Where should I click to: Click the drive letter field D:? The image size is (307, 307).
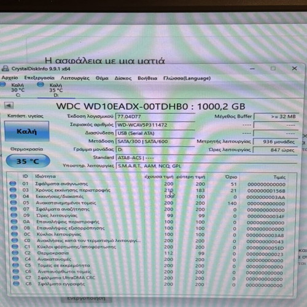(155, 150)
